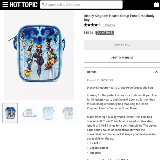This screenshot has width=160, height=160.
Task: Select the second thumbnail showing the strap
Action: coord(30,113)
